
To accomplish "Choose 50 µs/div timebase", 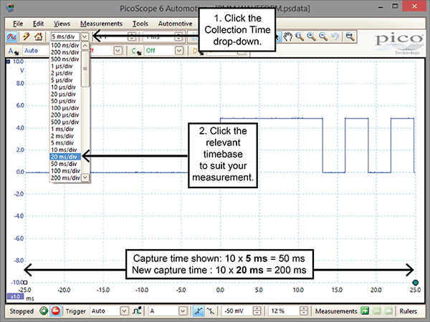I will 65,101.
